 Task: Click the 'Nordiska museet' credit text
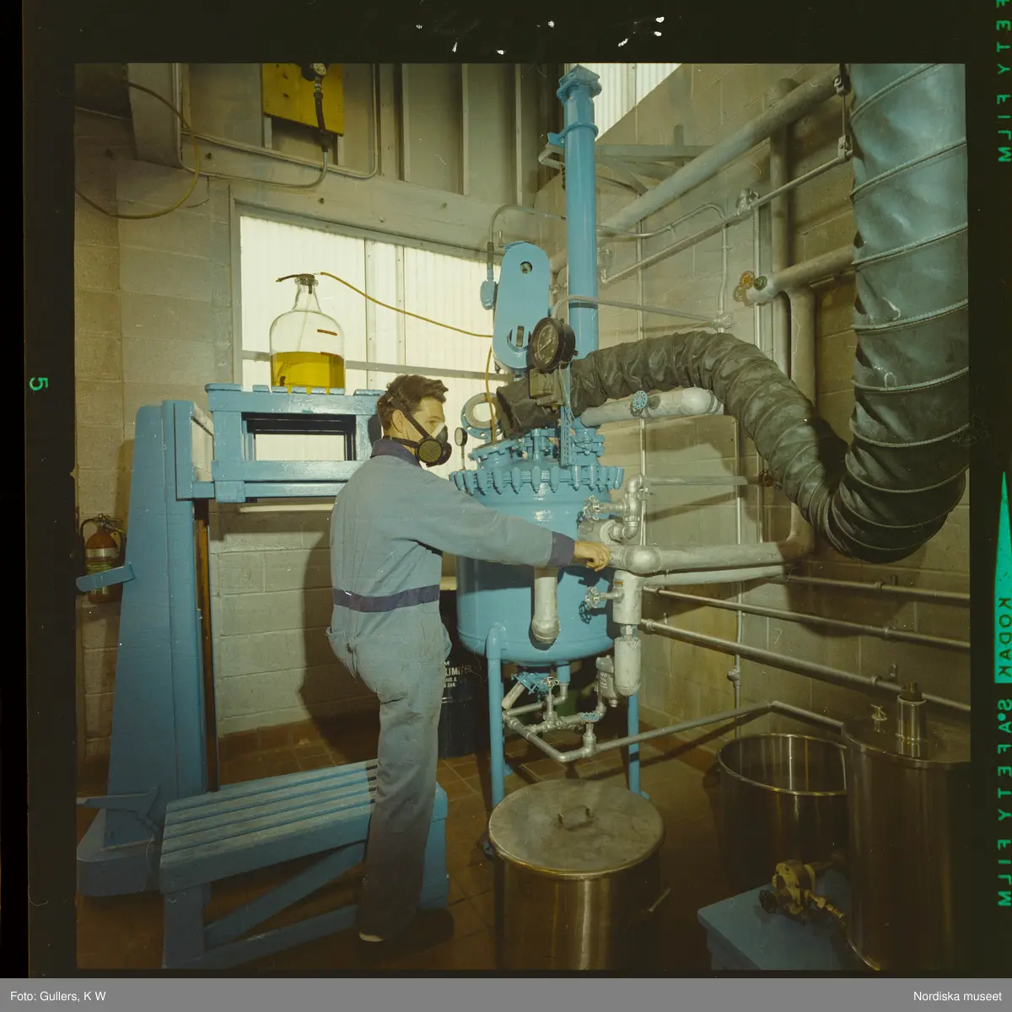tap(956, 996)
